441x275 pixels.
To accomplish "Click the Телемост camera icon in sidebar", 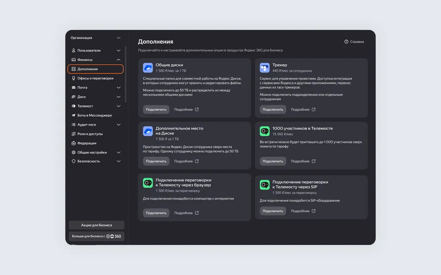I will pos(73,106).
